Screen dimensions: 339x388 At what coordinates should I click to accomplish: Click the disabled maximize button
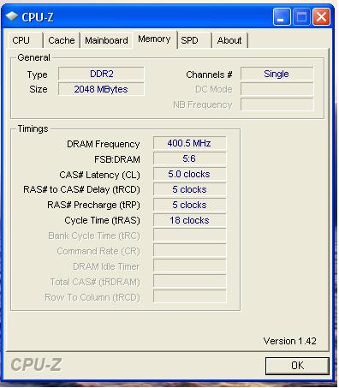tap(301, 17)
